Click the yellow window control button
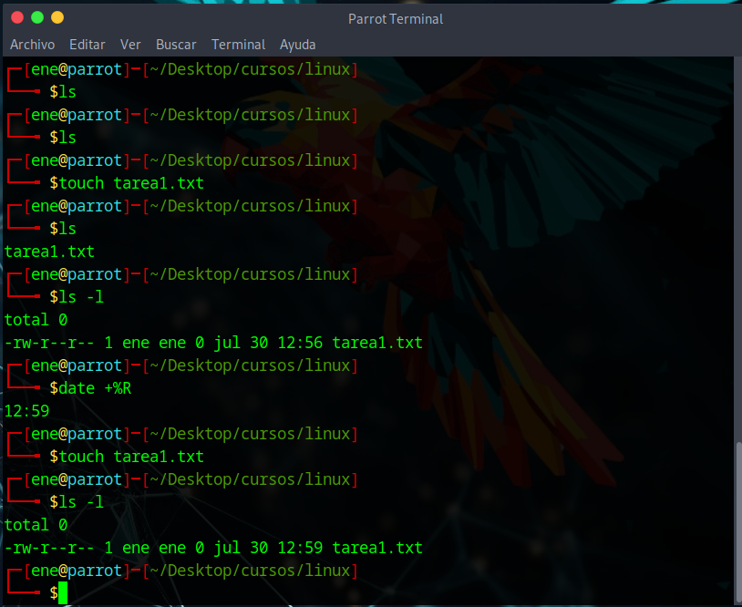The width and height of the screenshot is (742, 607). click(57, 17)
